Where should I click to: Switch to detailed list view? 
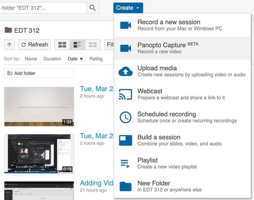coord(77,45)
